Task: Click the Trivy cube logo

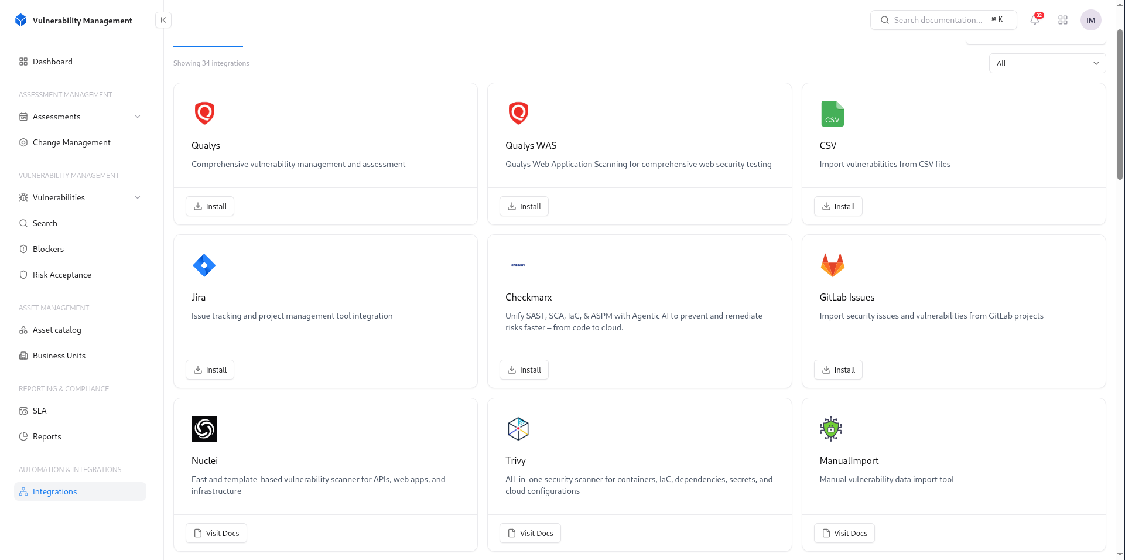Action: pos(518,429)
